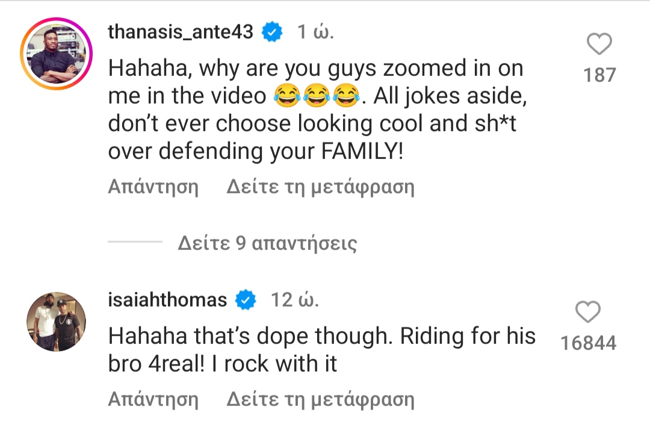Click "Δείτε τη μετάφραση" under the thanasis_ante43 comment

click(320, 187)
